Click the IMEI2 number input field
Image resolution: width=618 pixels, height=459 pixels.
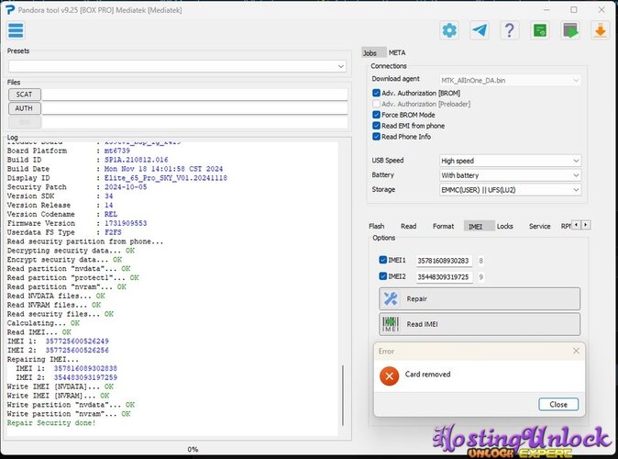(444, 276)
